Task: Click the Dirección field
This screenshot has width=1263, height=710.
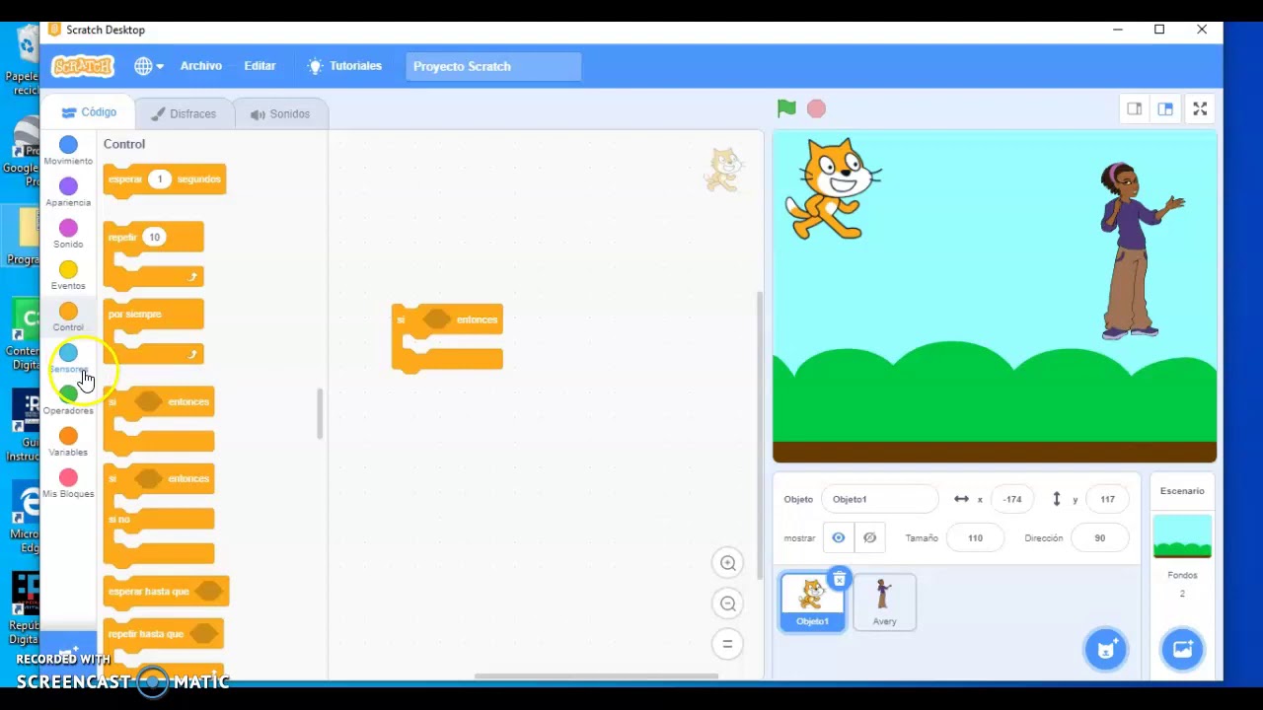Action: [x=1099, y=537]
